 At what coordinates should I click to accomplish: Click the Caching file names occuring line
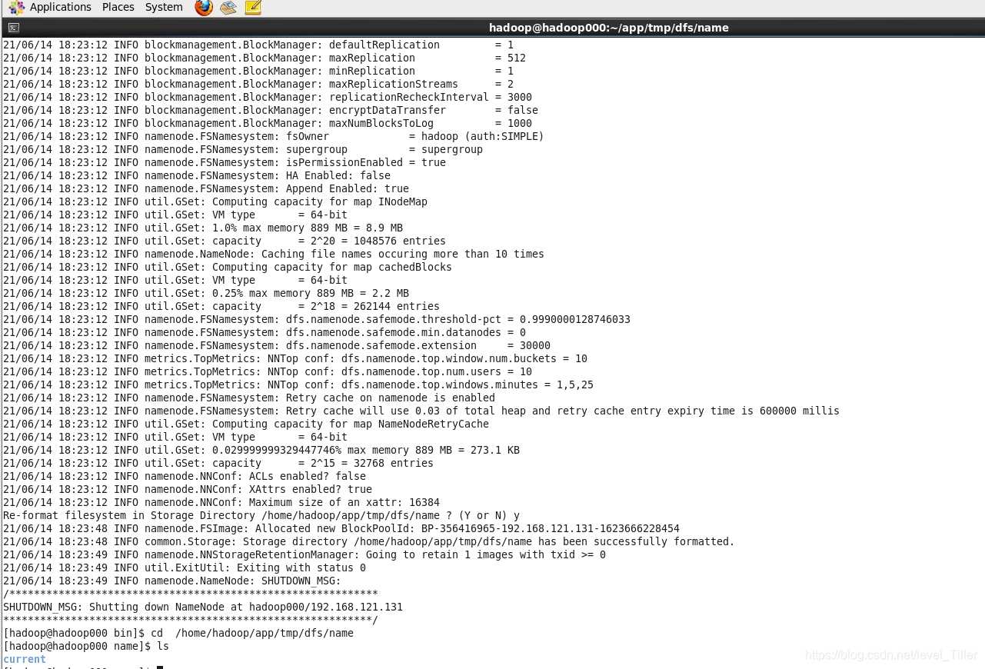[x=274, y=254]
